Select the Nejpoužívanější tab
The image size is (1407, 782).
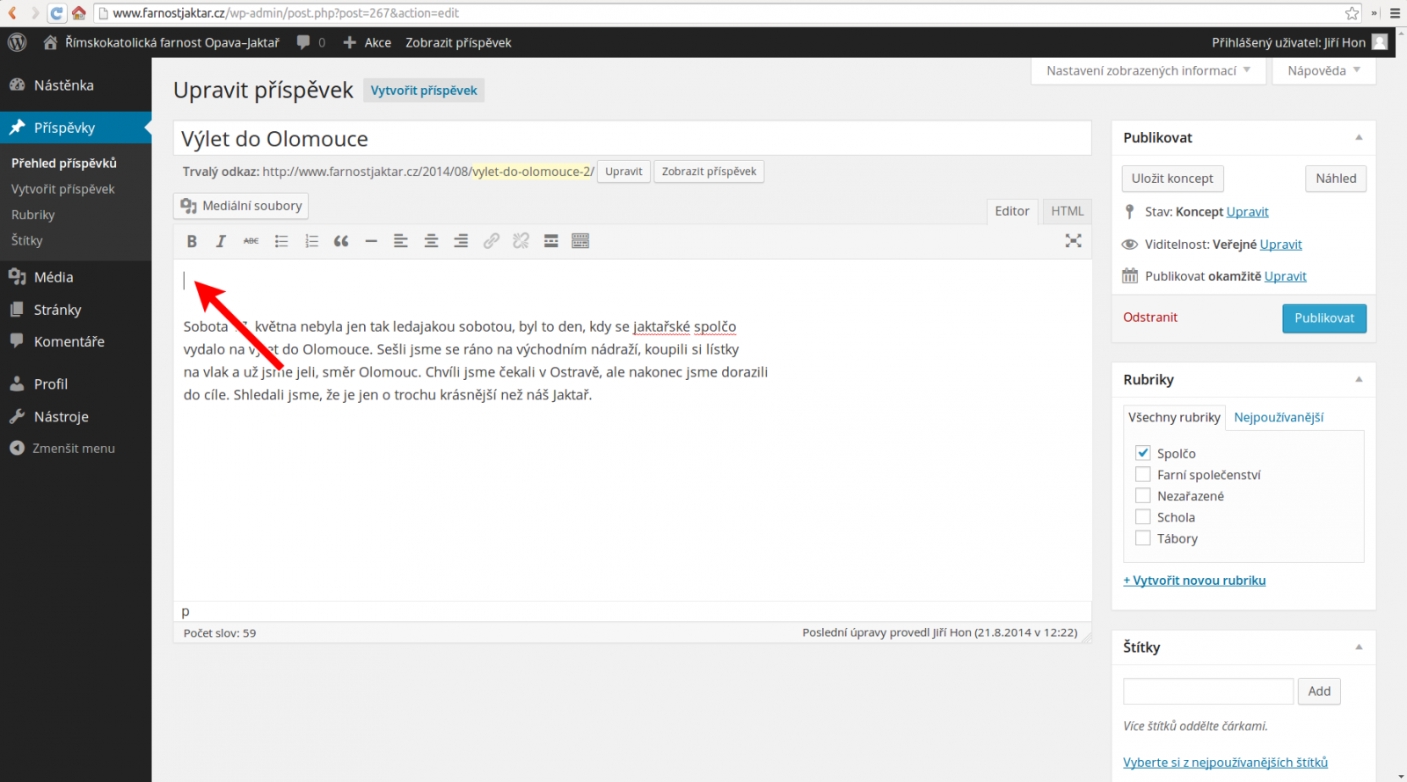1279,417
